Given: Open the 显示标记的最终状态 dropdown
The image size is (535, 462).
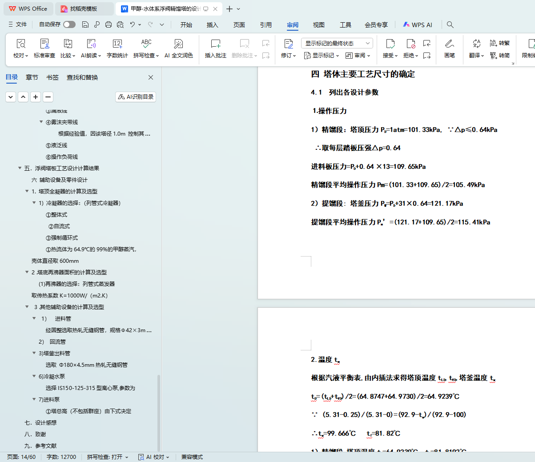Looking at the screenshot, I should click(337, 43).
